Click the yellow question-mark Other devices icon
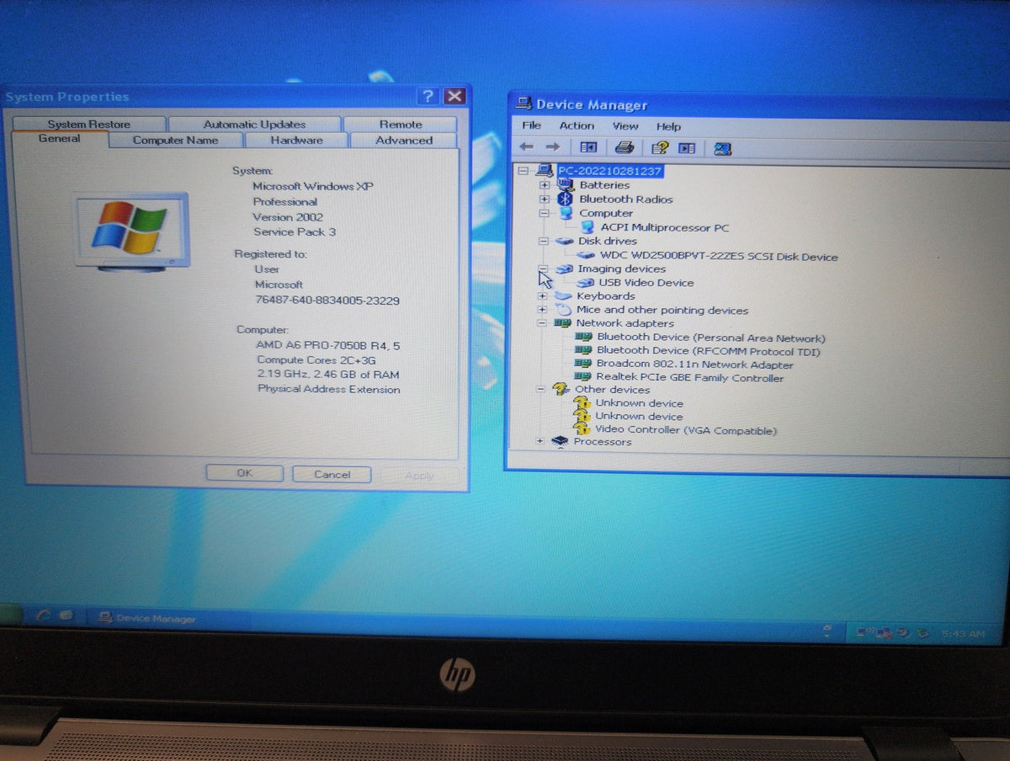The image size is (1010, 761). 561,389
